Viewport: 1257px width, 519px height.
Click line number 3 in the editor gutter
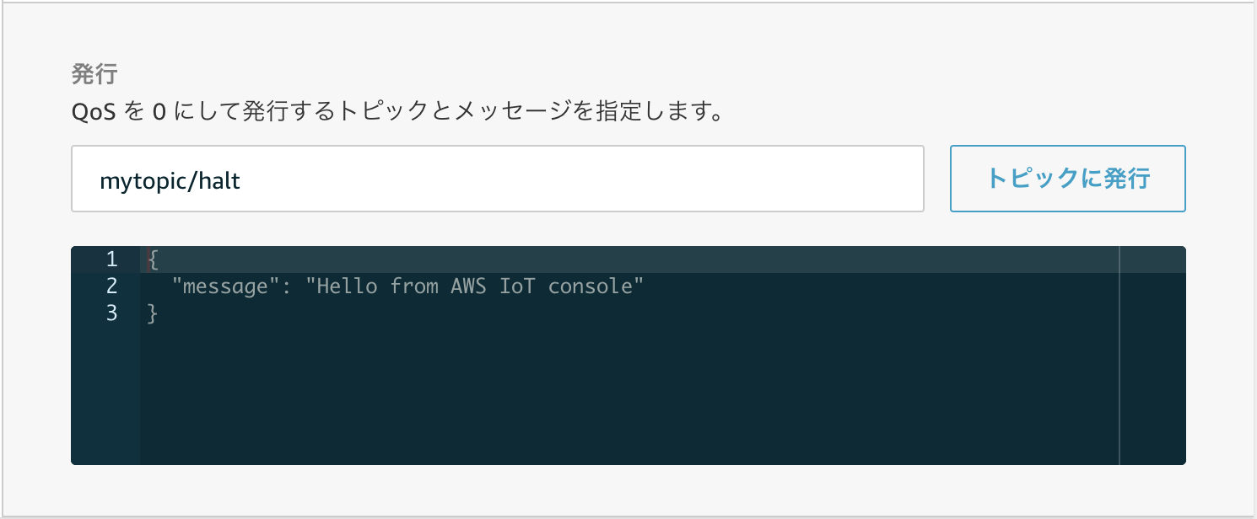[111, 313]
